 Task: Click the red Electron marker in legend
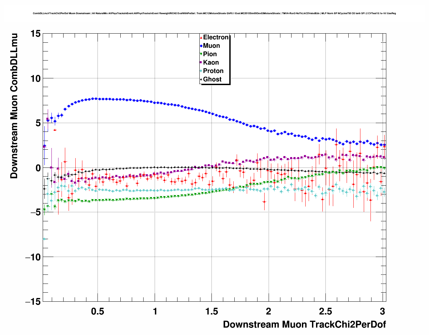pyautogui.click(x=201, y=37)
